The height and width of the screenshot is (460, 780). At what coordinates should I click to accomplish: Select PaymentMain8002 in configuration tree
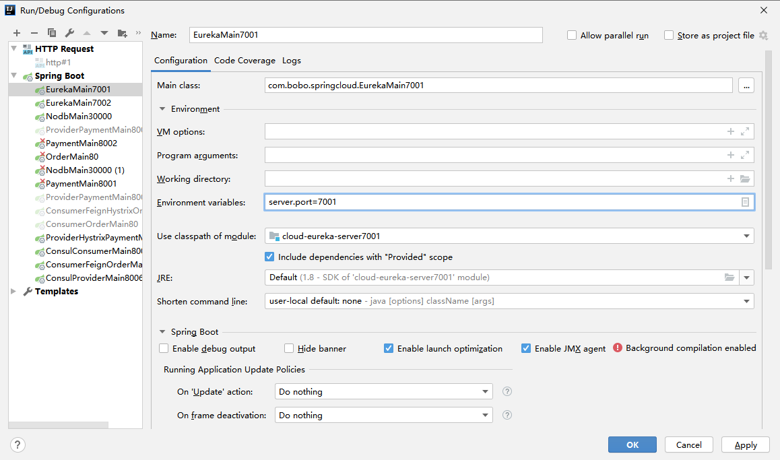tap(81, 143)
